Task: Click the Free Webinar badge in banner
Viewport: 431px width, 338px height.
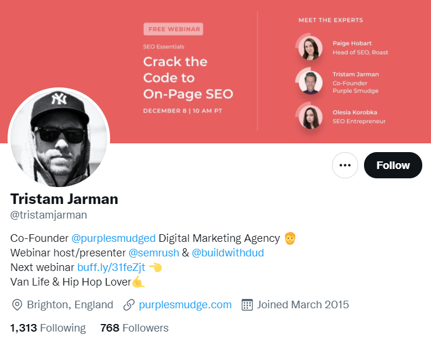Action: (x=174, y=29)
